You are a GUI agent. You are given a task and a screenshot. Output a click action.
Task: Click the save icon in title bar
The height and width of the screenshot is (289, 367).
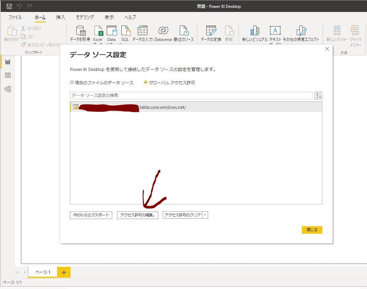coord(9,6)
